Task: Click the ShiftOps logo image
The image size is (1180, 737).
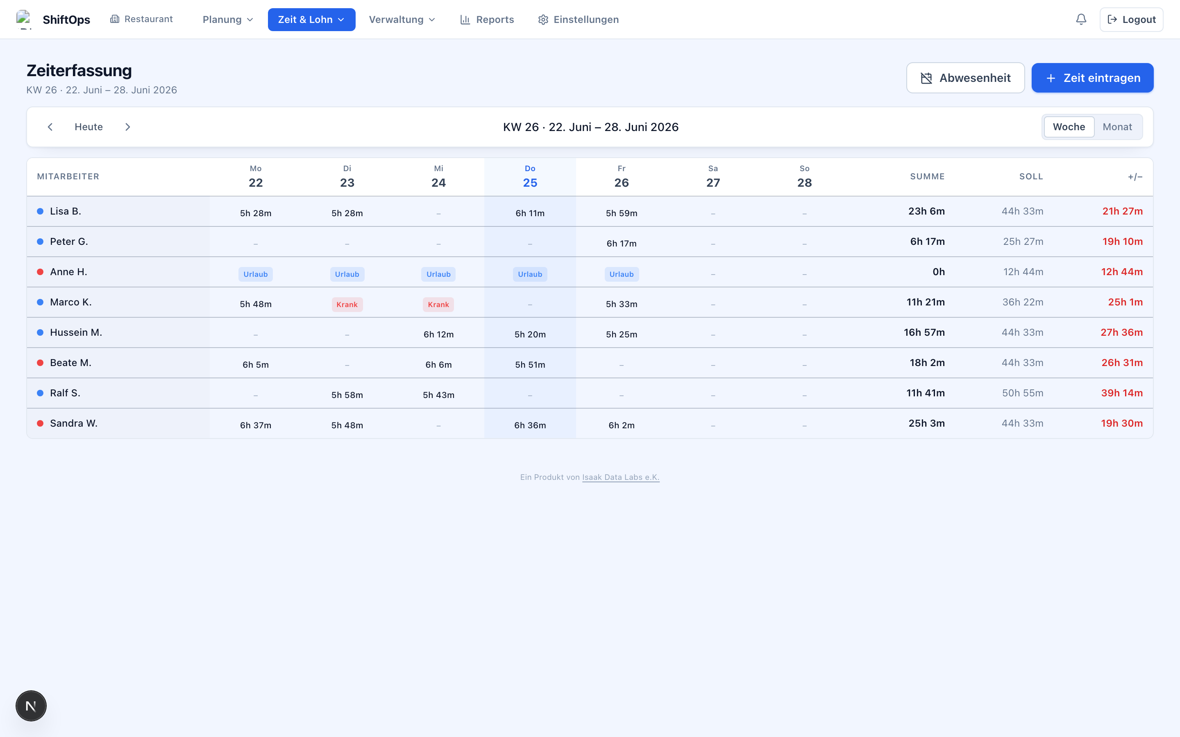Action: point(24,20)
